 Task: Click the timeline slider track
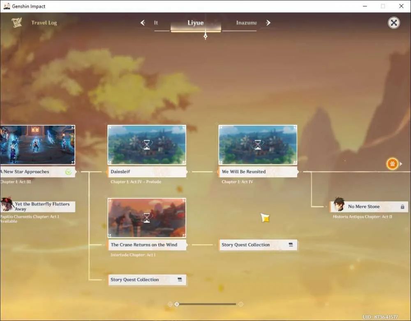tap(207, 304)
